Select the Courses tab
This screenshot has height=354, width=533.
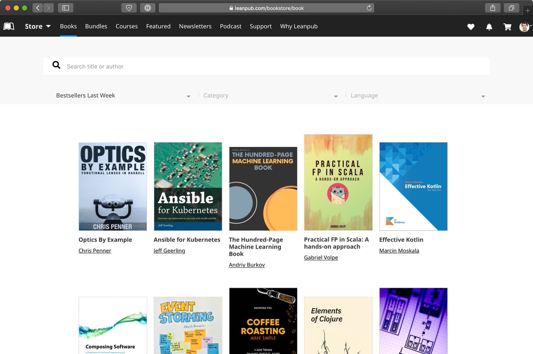point(127,26)
